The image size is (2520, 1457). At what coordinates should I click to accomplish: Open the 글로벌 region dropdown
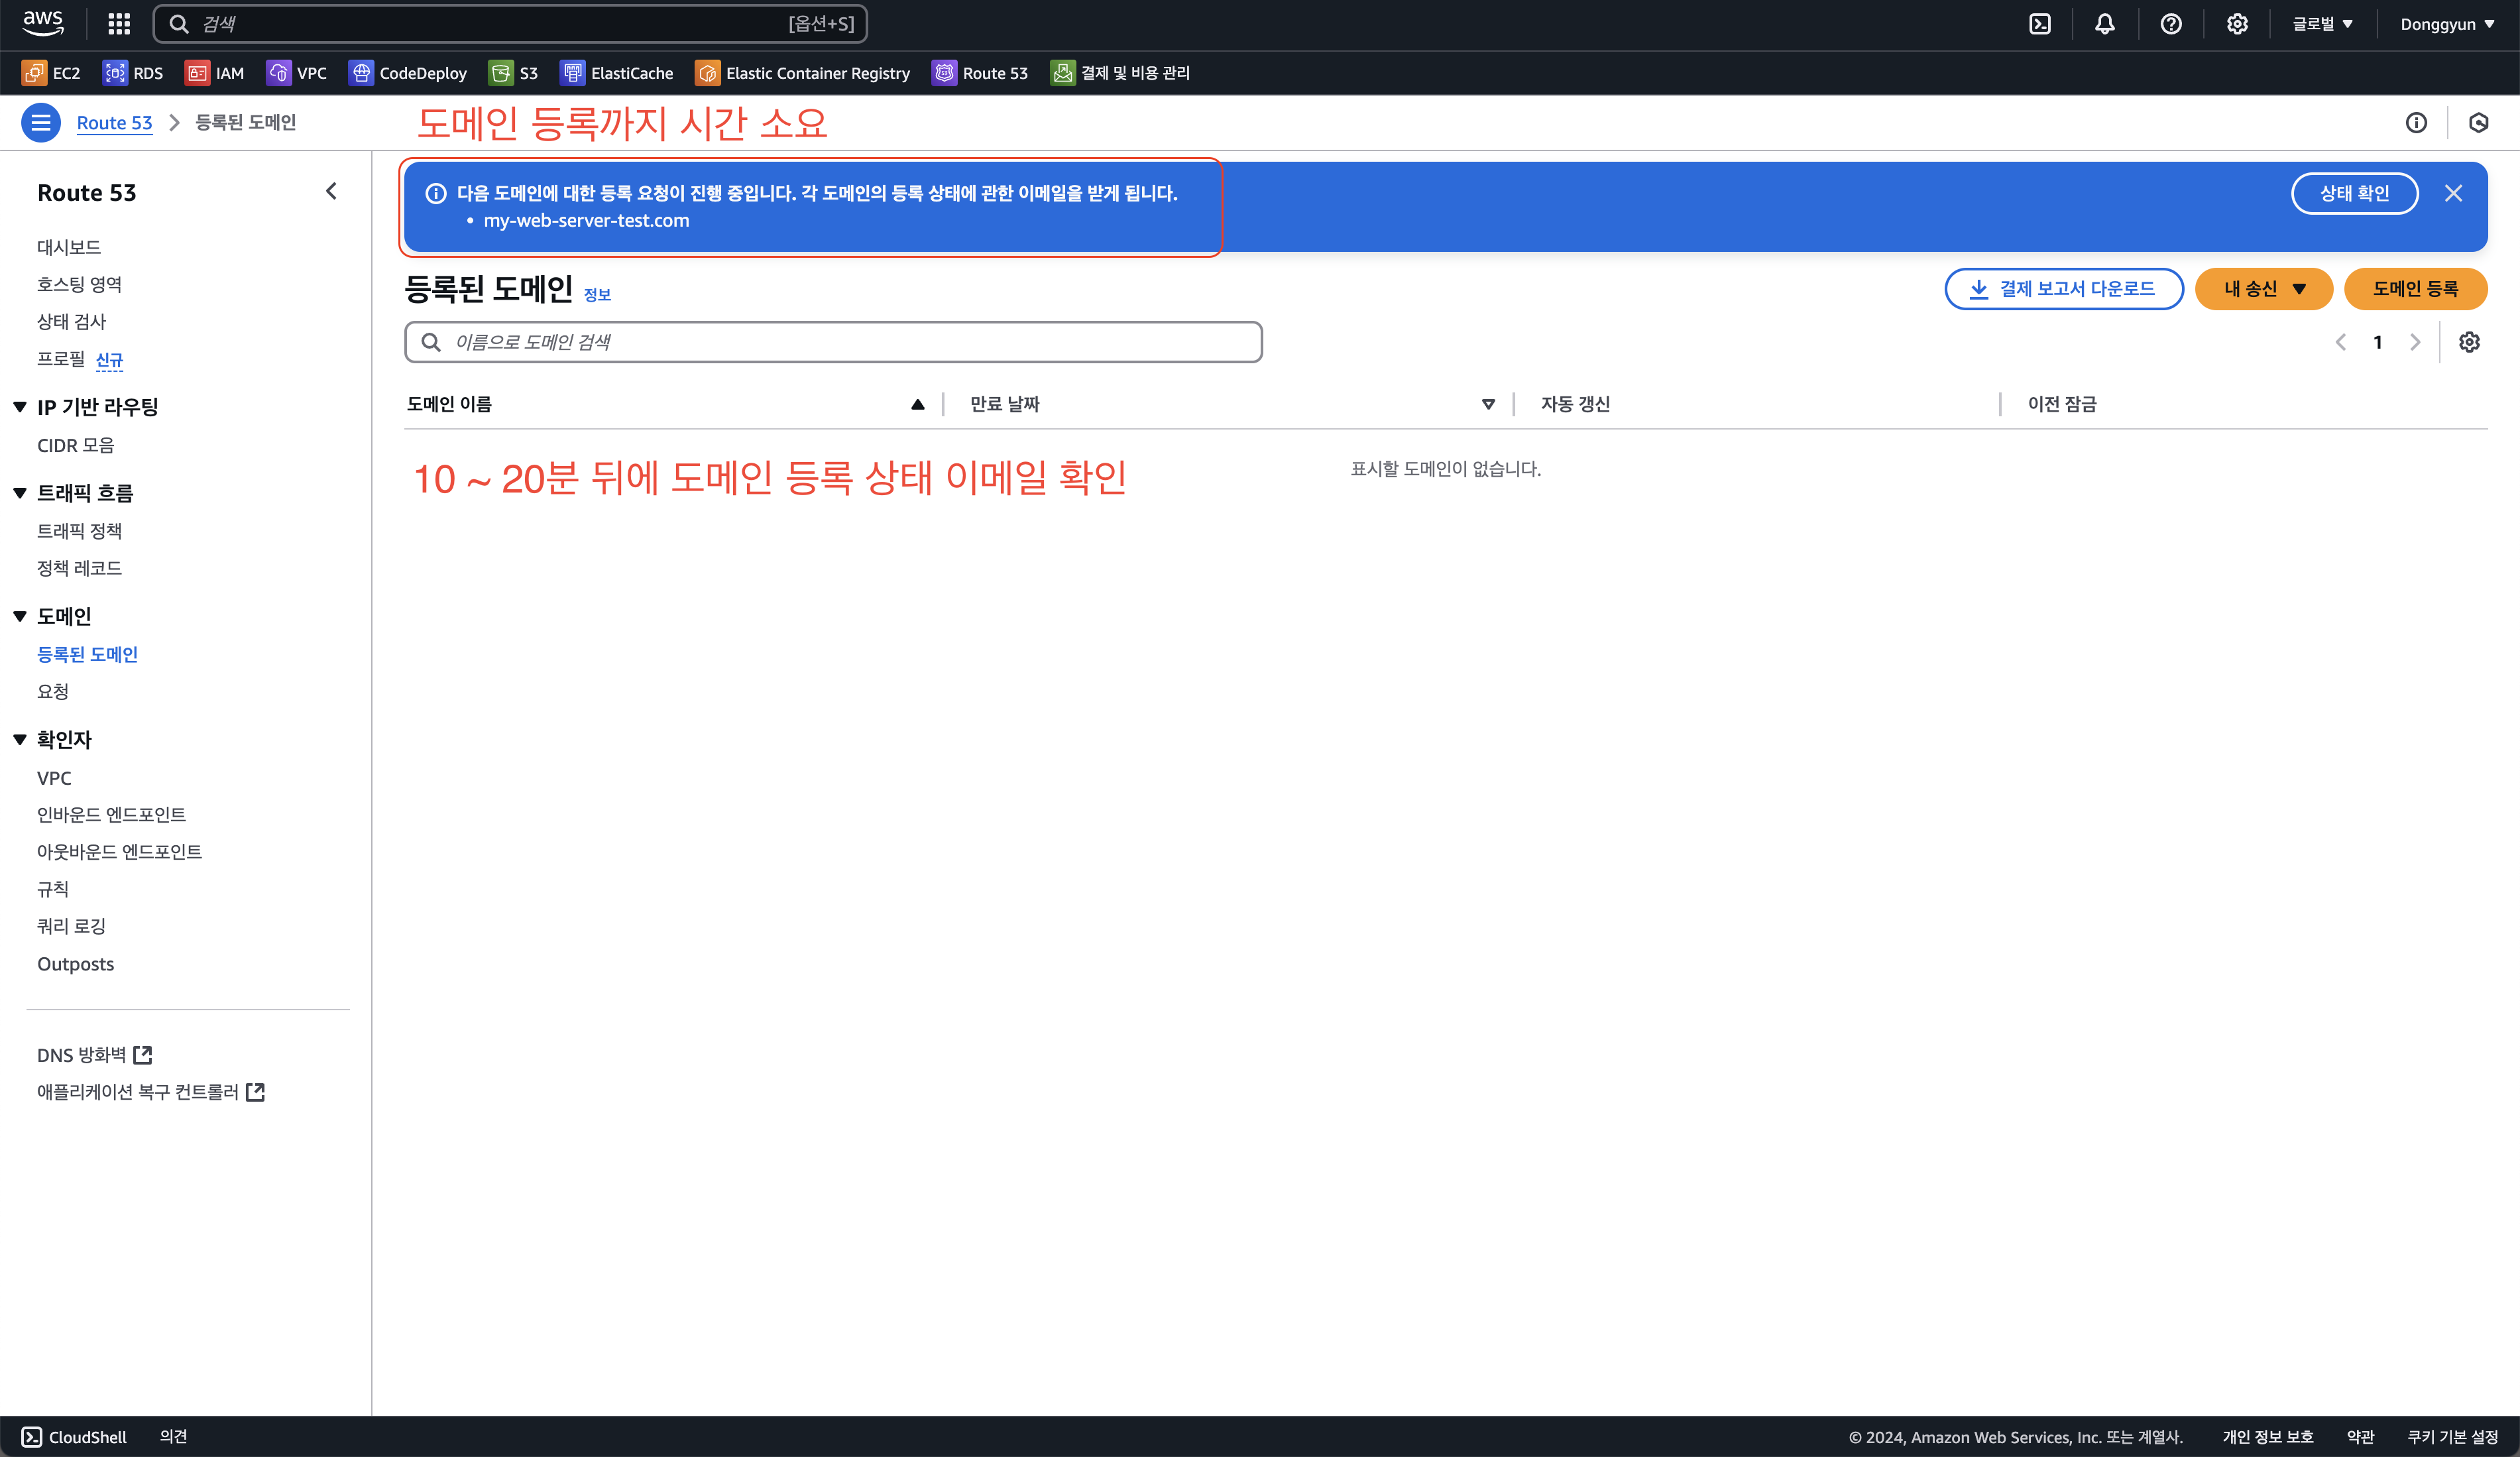2322,24
